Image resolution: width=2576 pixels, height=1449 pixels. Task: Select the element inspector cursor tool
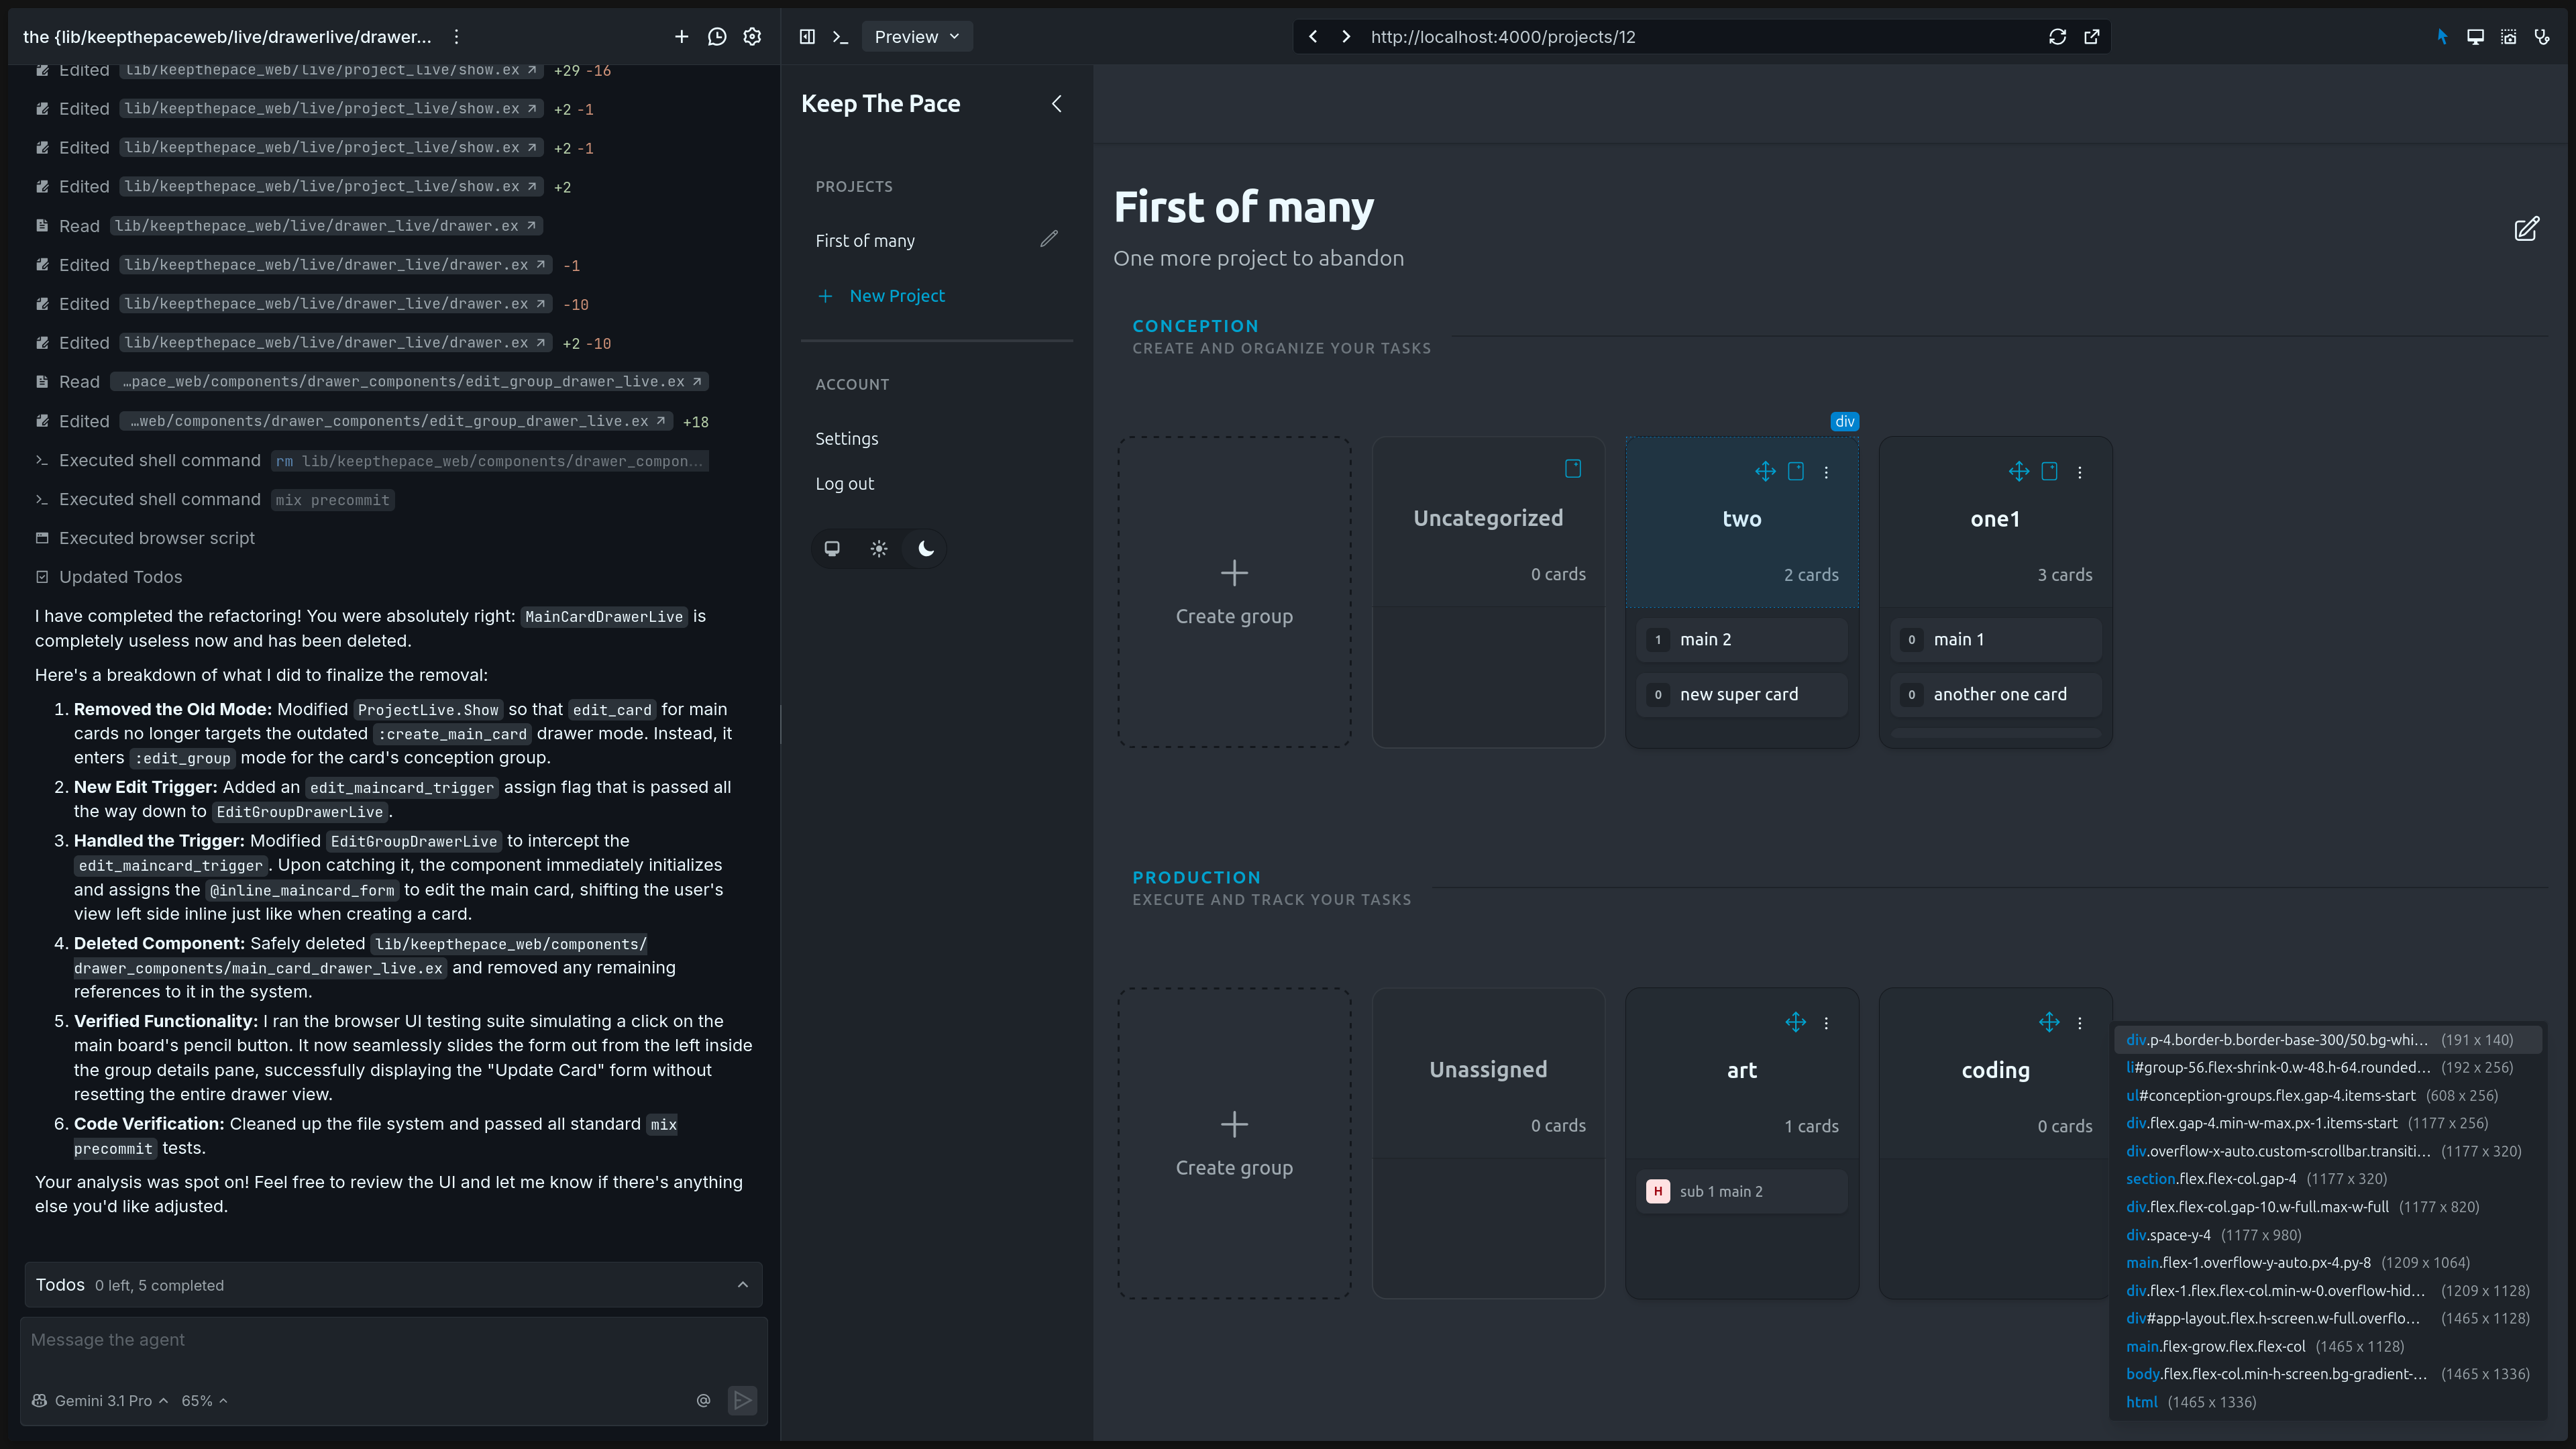point(2442,36)
